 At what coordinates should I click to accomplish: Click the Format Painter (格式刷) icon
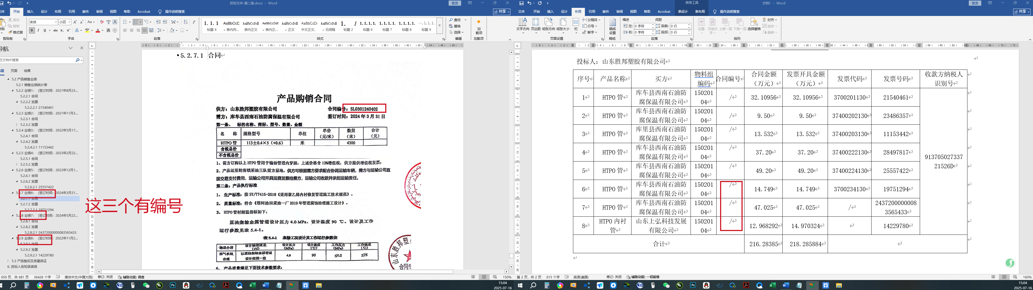click(15, 32)
